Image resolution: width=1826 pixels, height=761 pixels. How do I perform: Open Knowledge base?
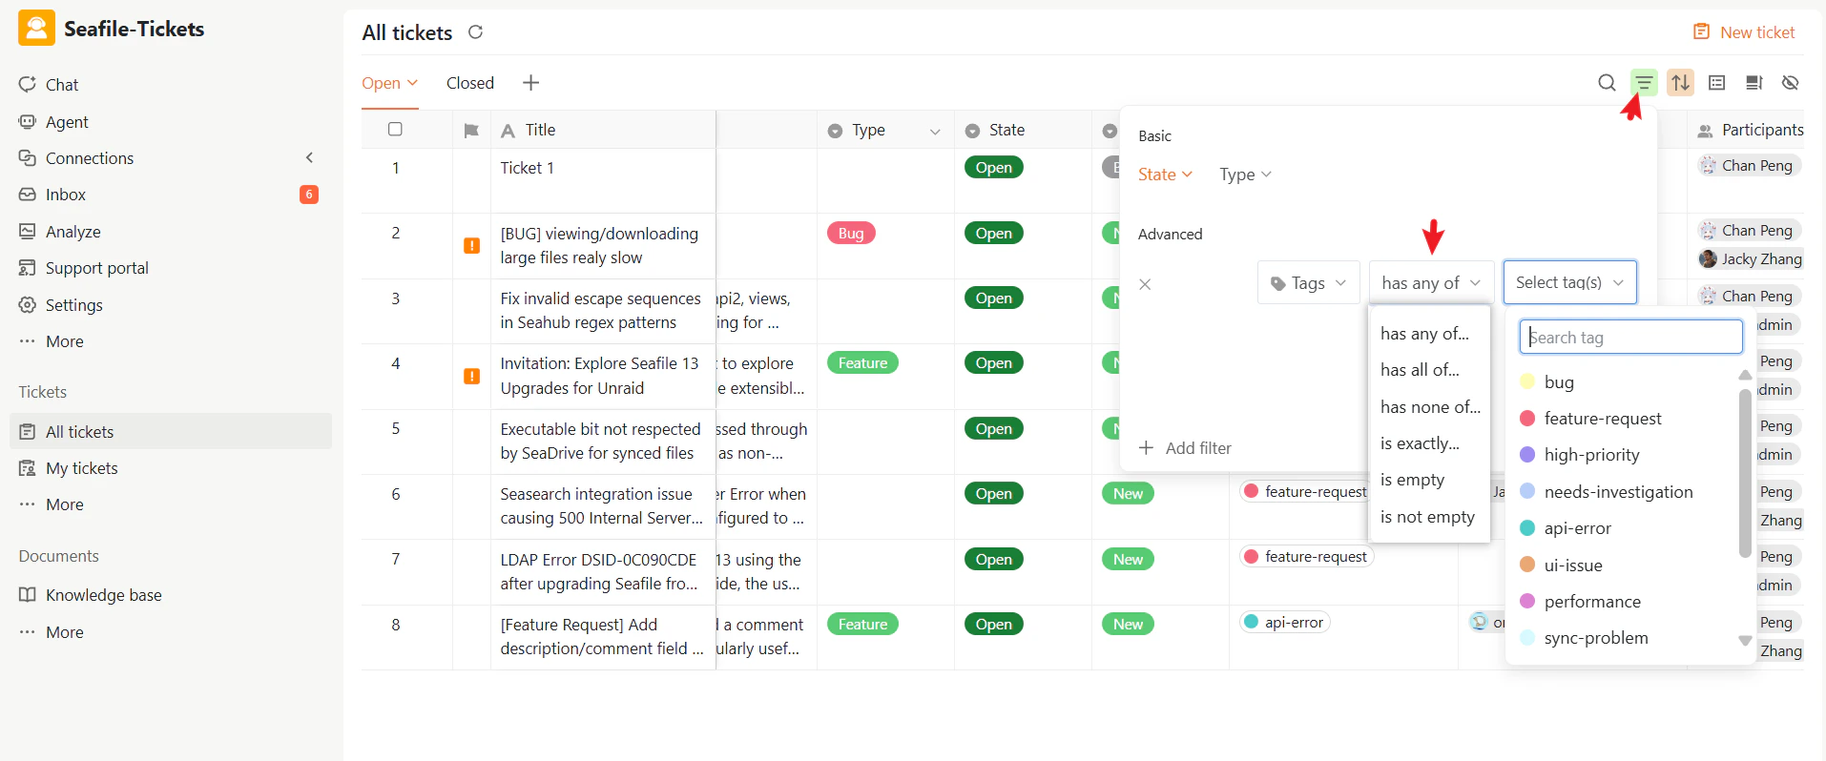coord(104,595)
